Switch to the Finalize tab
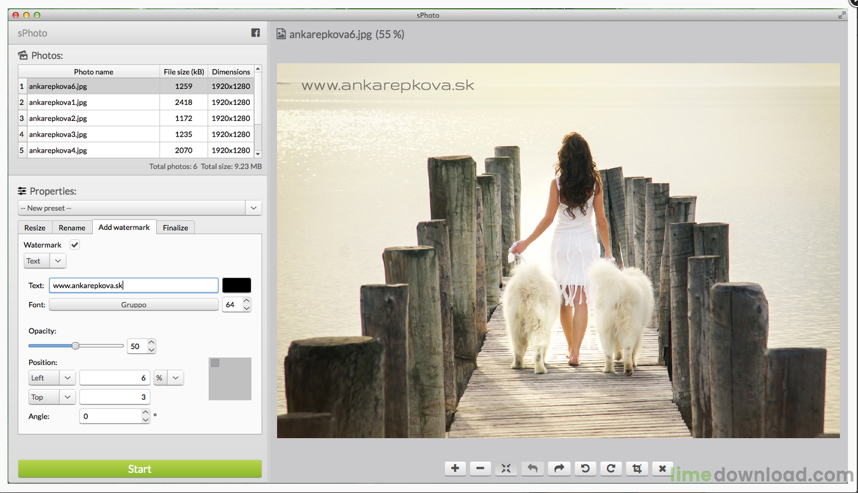Viewport: 858px width, 493px height. [x=175, y=228]
